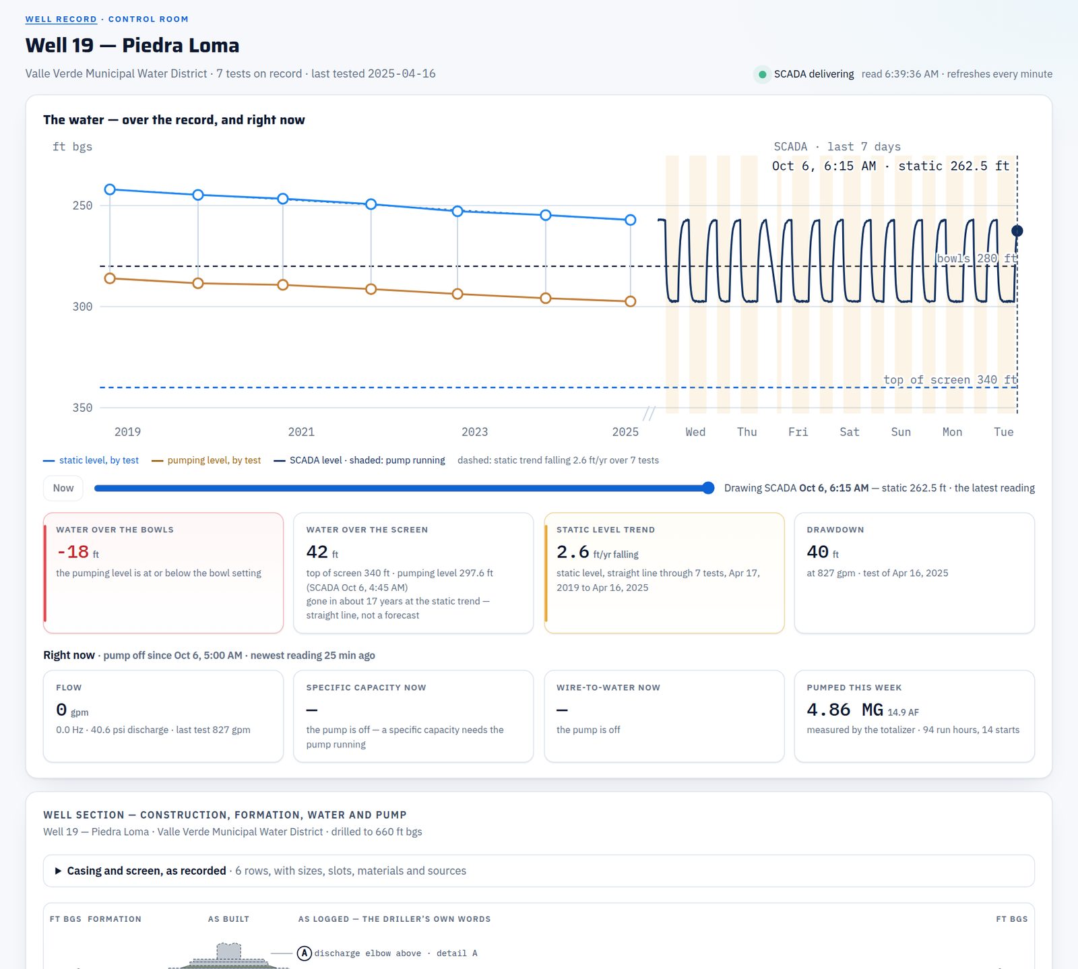Click the circled A detail marker
Screen dimensions: 1078x969
pyautogui.click(x=305, y=953)
